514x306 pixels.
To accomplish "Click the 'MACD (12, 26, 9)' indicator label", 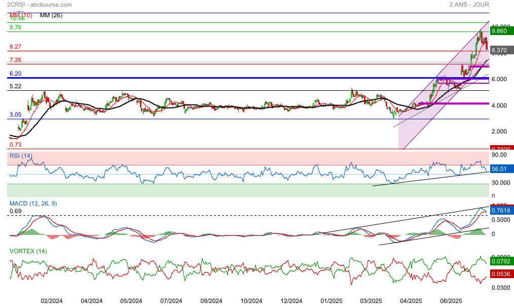I will click(33, 203).
